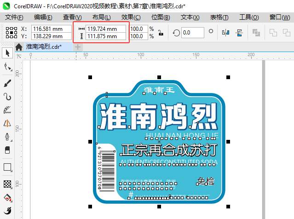Click the grayed ungroup objects icon
The width and height of the screenshot is (294, 219).
pos(256,33)
